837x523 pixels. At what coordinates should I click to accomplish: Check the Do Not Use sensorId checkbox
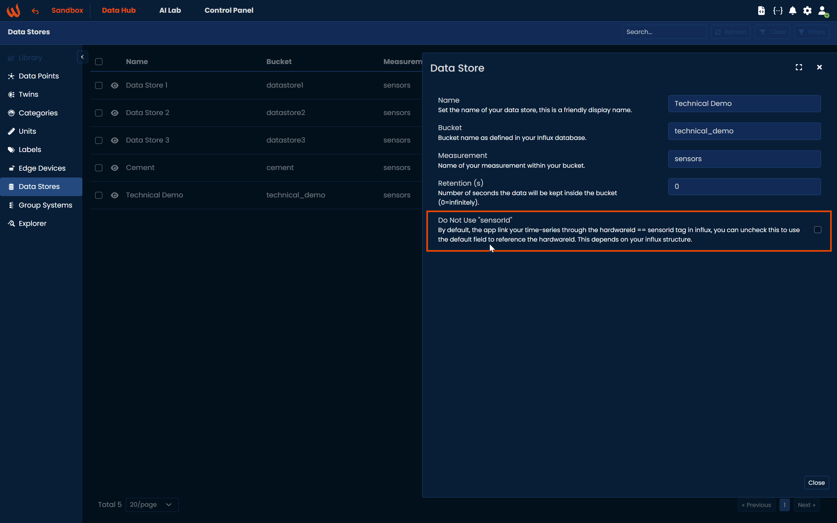point(817,230)
